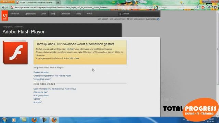Open the Windows Start orb
The image size is (219, 123).
[4, 120]
